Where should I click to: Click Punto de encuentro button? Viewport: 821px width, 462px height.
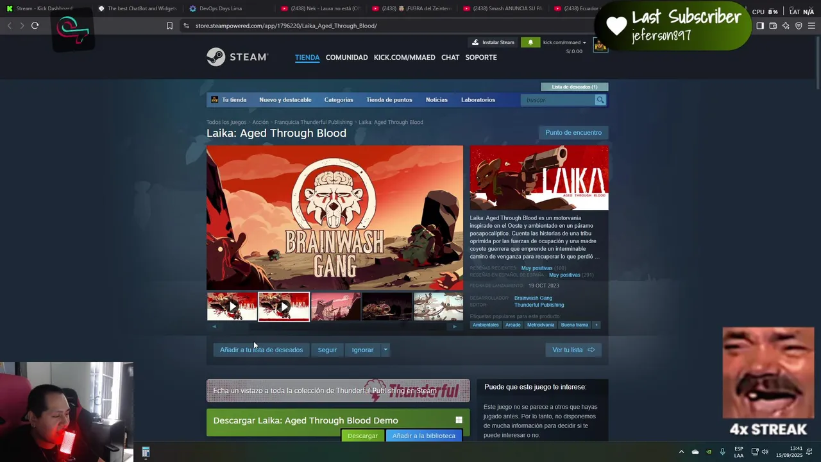point(573,133)
